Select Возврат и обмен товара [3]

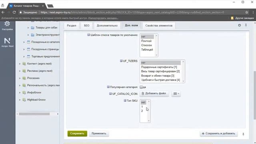[x=158, y=76]
